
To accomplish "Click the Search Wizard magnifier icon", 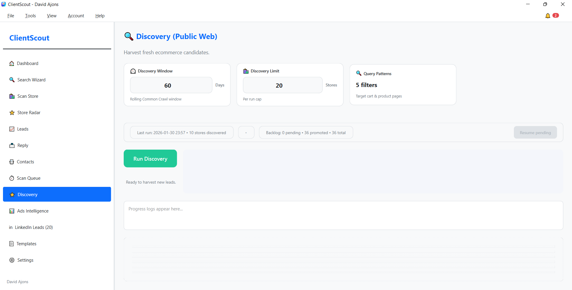I will point(12,80).
